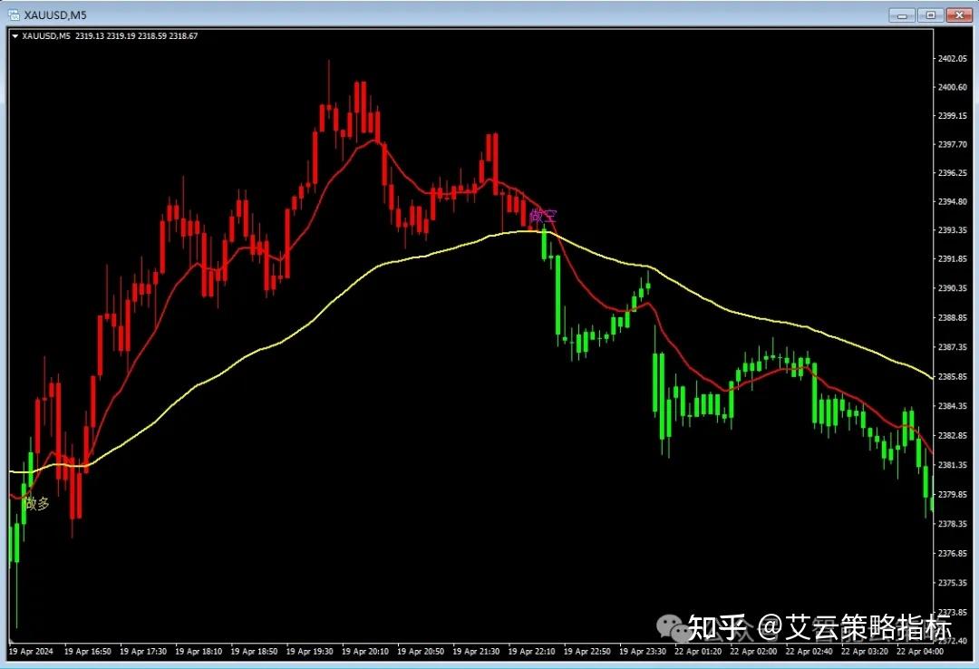This screenshot has width=979, height=669.
Task: Click the 19 Apr 20:10 time label
Action: click(x=365, y=652)
